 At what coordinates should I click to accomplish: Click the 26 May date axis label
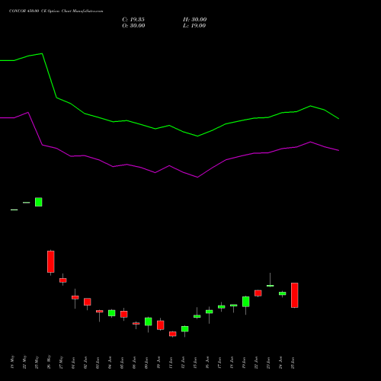click(49, 362)
